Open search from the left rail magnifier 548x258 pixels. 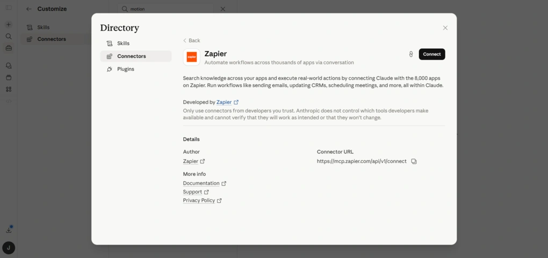tap(9, 36)
